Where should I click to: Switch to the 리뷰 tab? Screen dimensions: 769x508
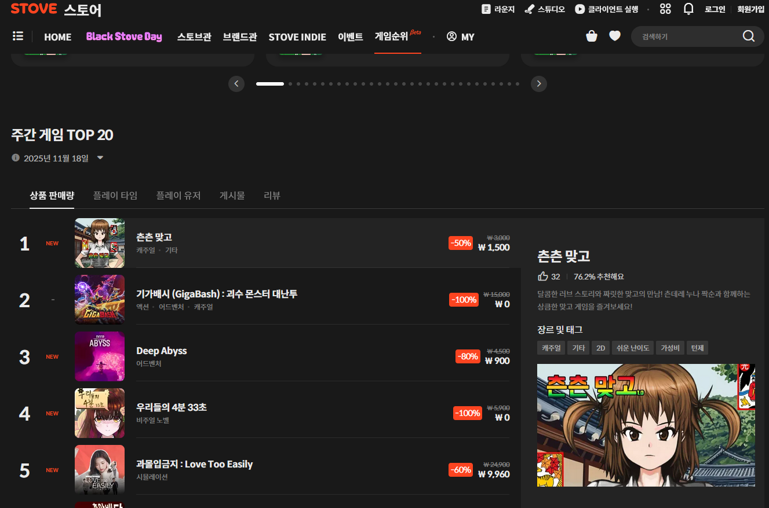tap(272, 196)
